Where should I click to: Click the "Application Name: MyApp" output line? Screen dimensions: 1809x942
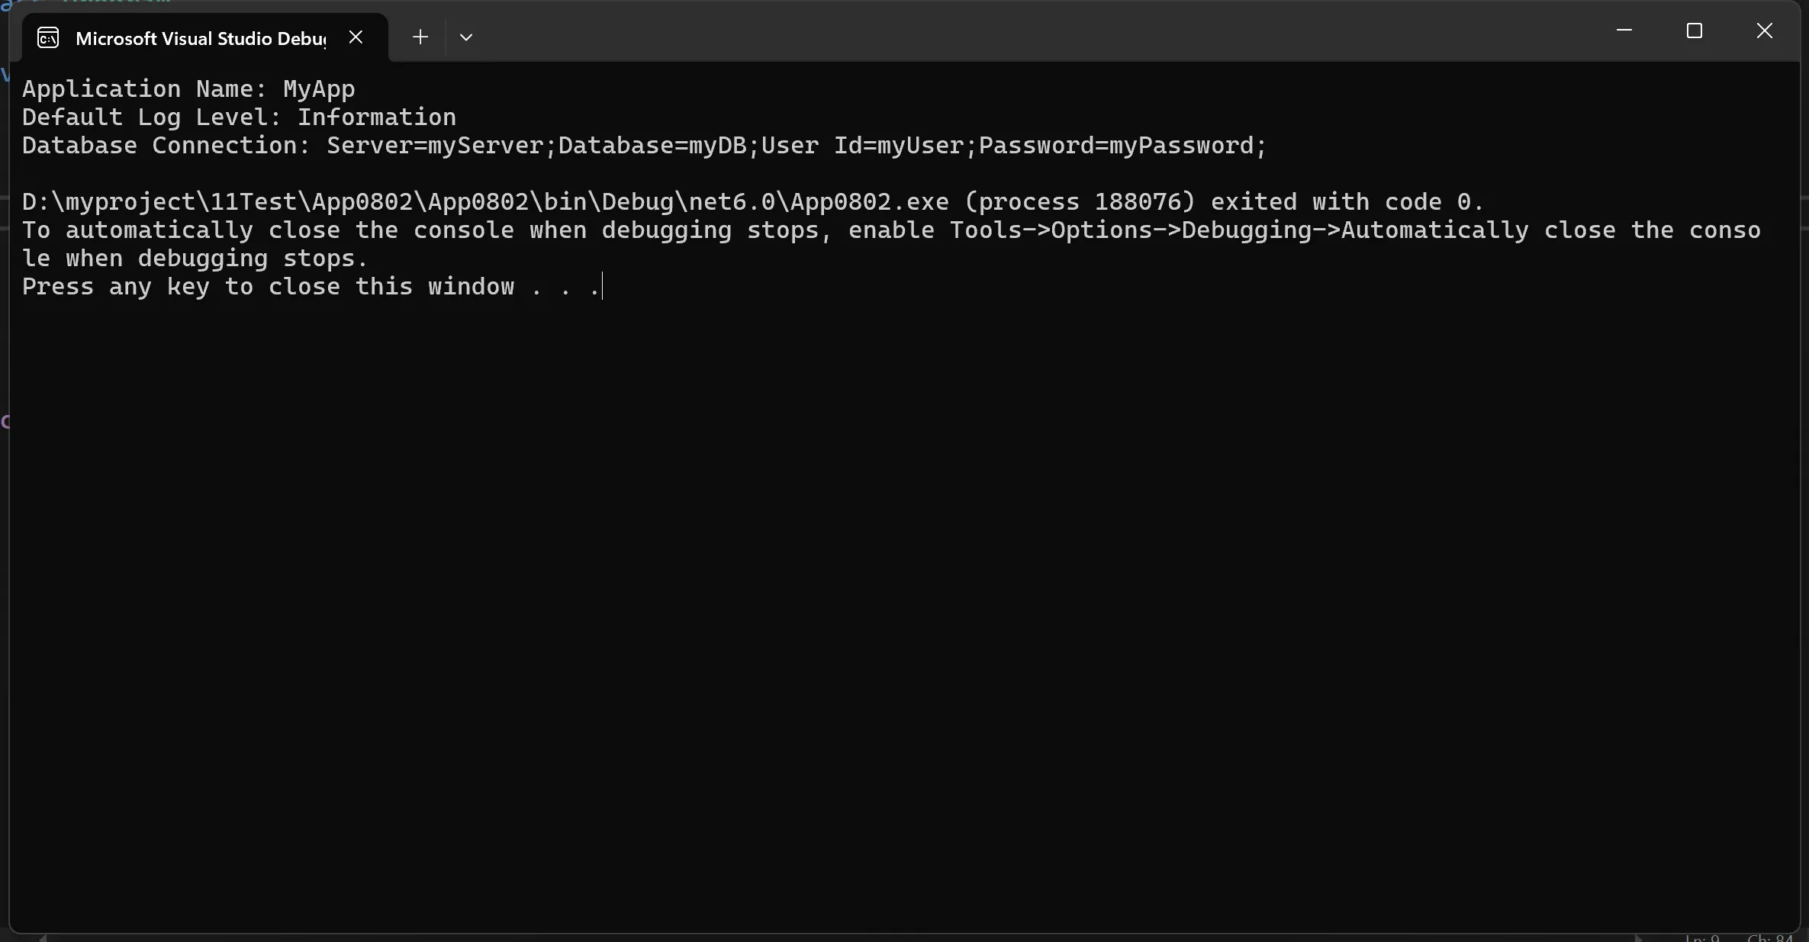[188, 89]
